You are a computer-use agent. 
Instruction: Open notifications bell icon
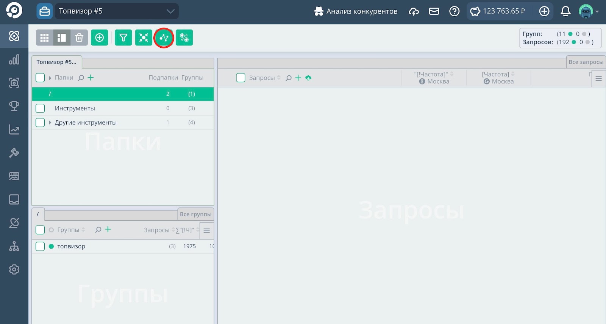tap(565, 11)
